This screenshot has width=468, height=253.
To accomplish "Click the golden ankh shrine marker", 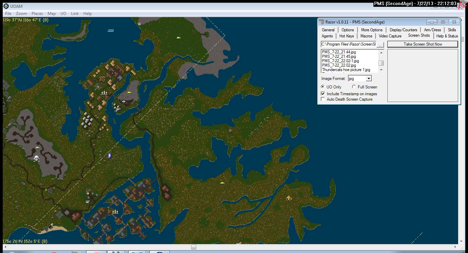I will (289, 198).
